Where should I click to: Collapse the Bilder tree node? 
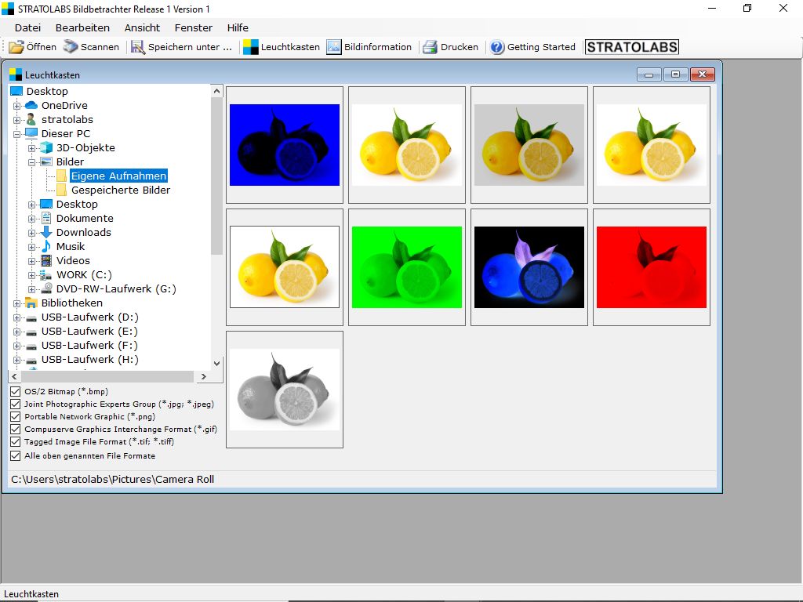point(31,162)
